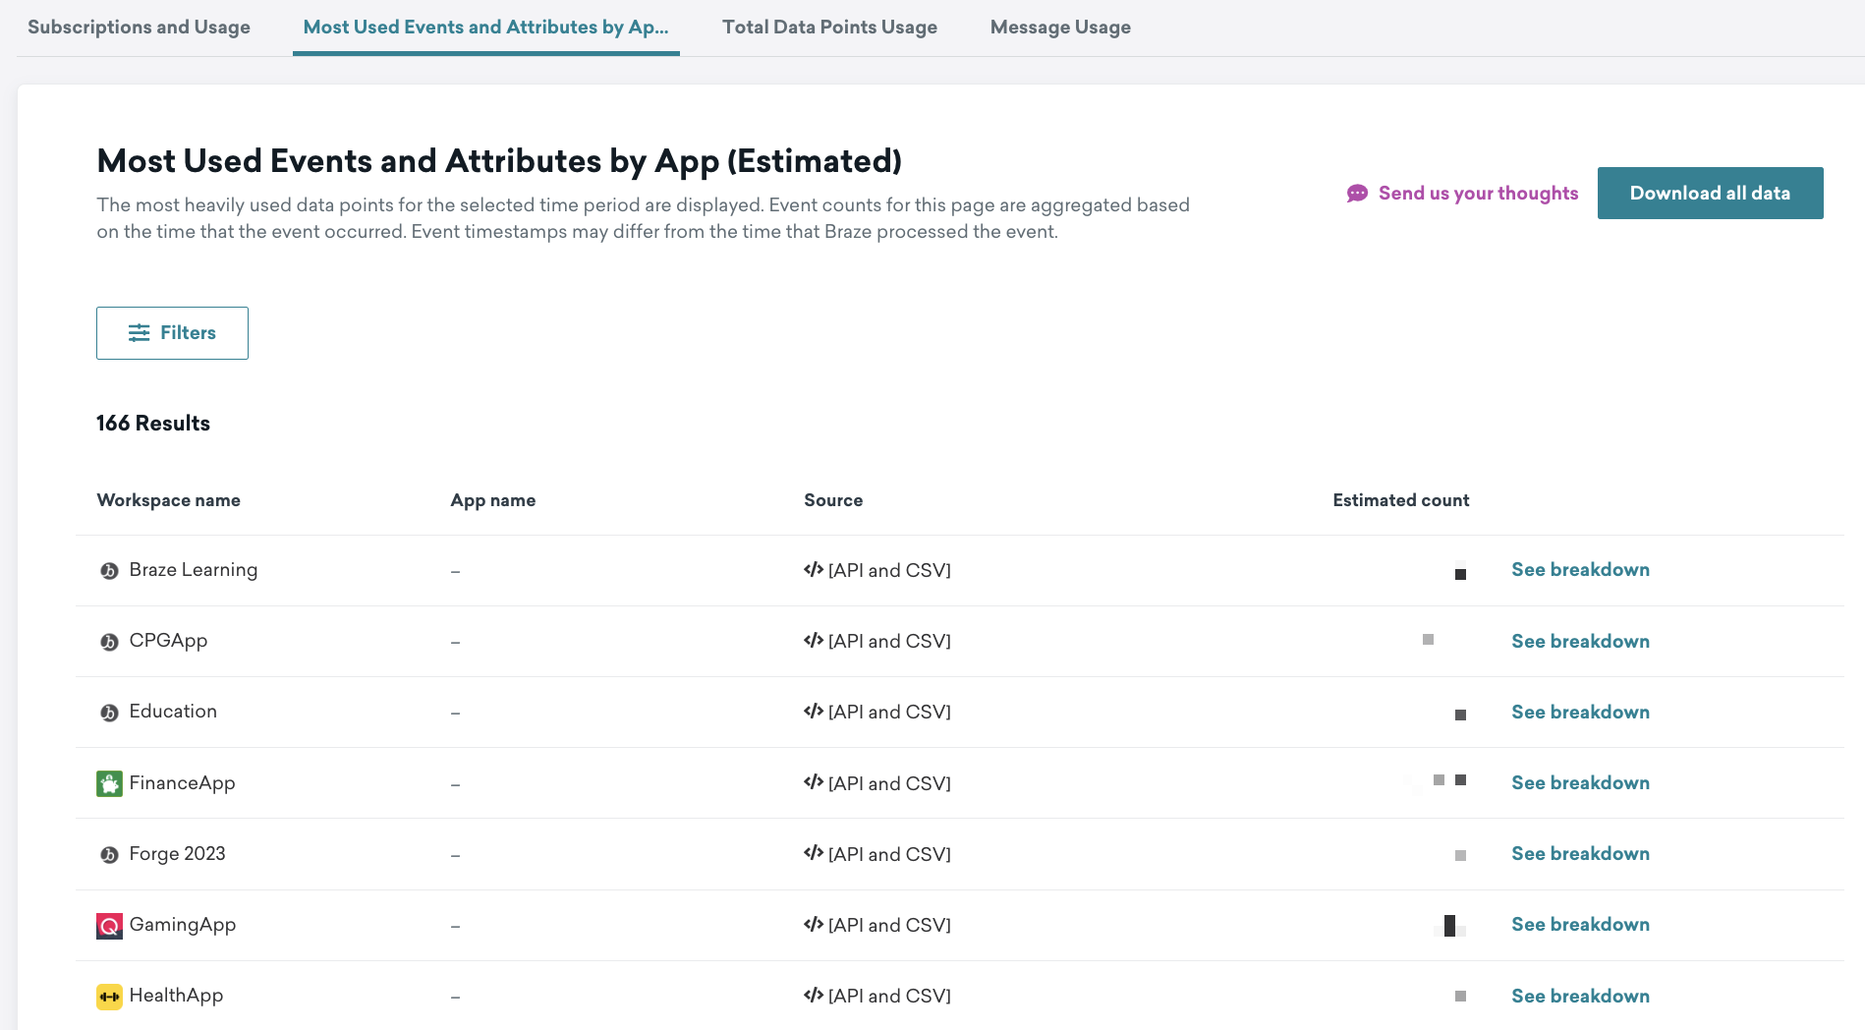Image resolution: width=1865 pixels, height=1030 pixels.
Task: Click the purple speech bubble feedback icon
Action: (1357, 194)
